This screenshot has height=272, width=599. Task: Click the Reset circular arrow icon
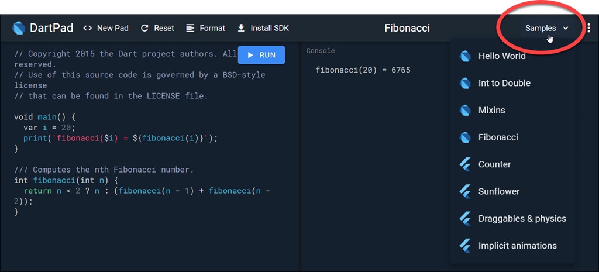(144, 28)
